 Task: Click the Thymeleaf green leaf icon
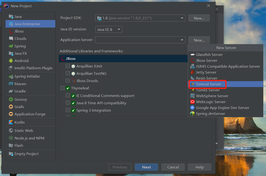68,88
